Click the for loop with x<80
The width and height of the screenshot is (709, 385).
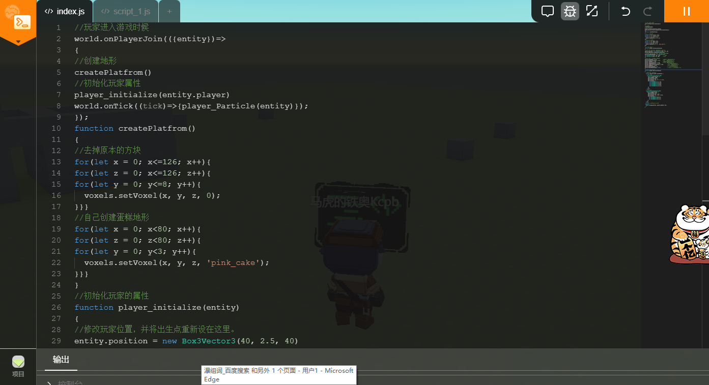pos(138,229)
